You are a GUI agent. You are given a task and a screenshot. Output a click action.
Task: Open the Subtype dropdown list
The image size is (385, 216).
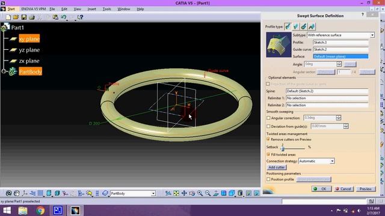[x=372, y=35]
